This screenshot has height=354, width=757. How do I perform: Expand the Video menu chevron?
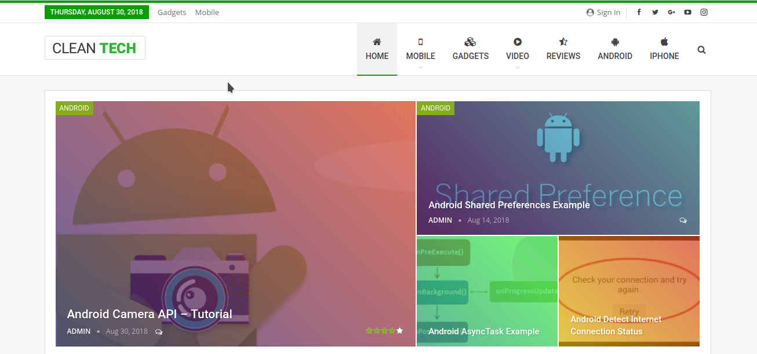(x=518, y=67)
